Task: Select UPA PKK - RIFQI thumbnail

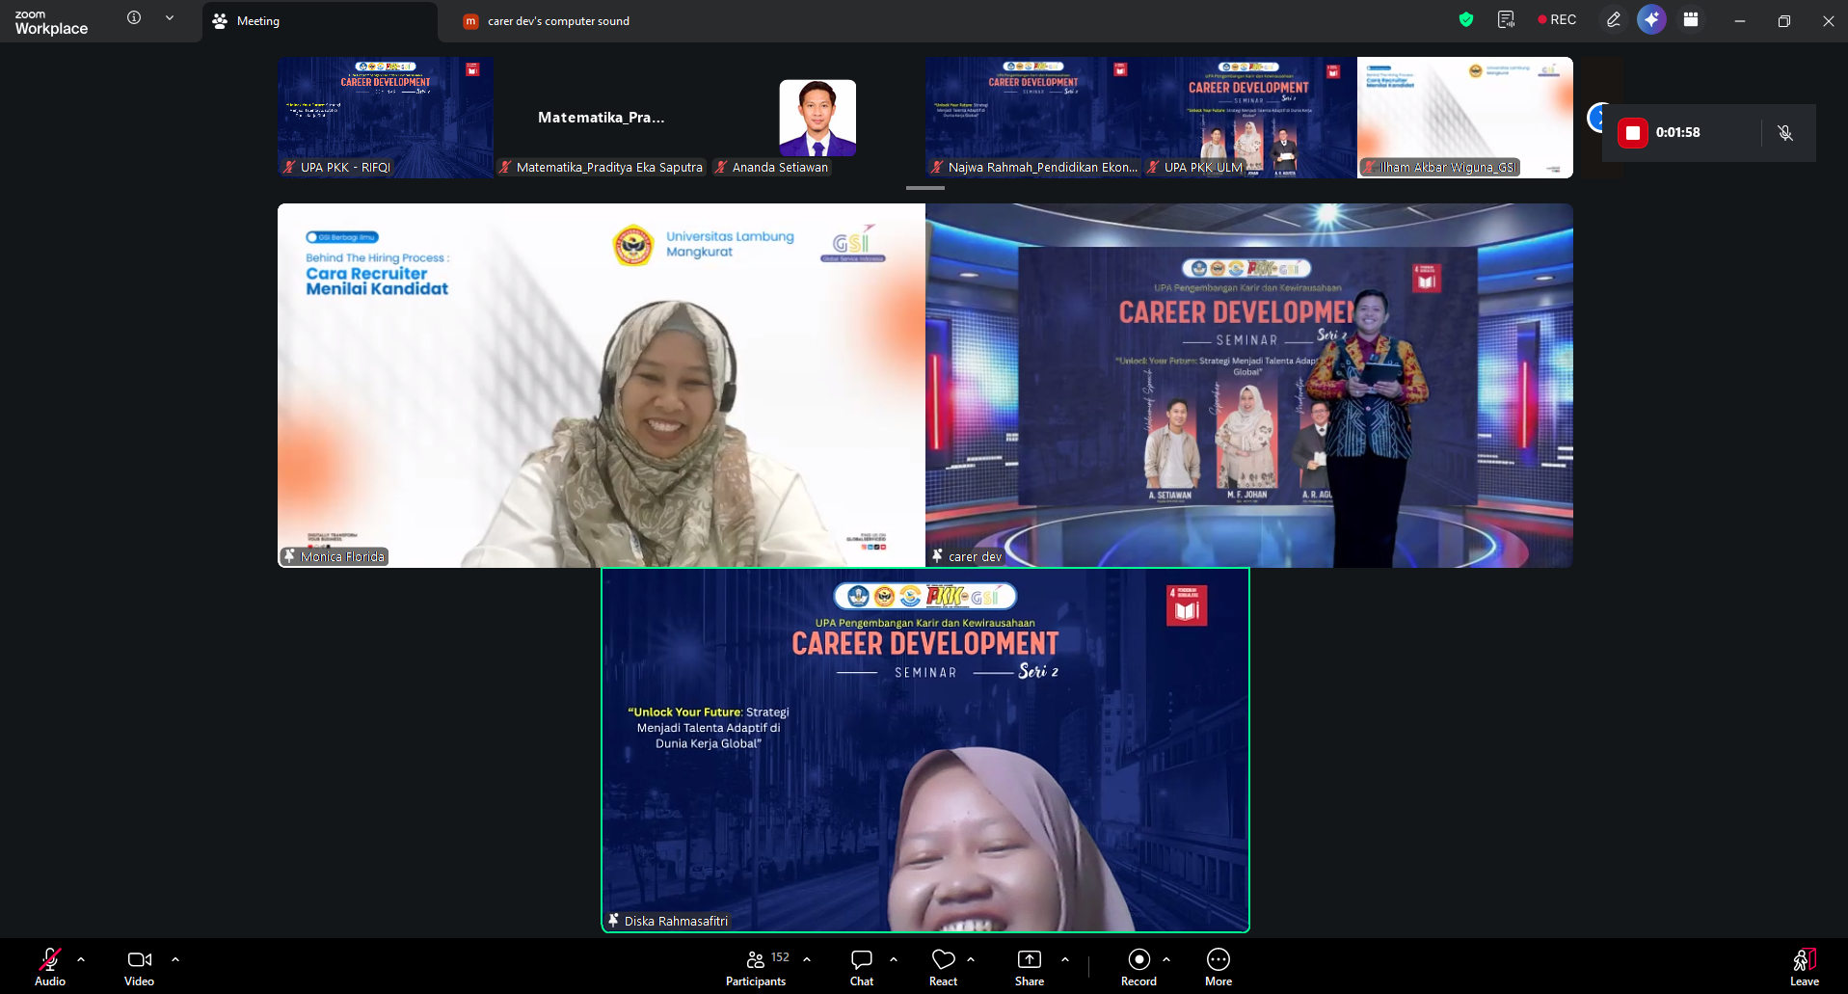Action: coord(386,118)
